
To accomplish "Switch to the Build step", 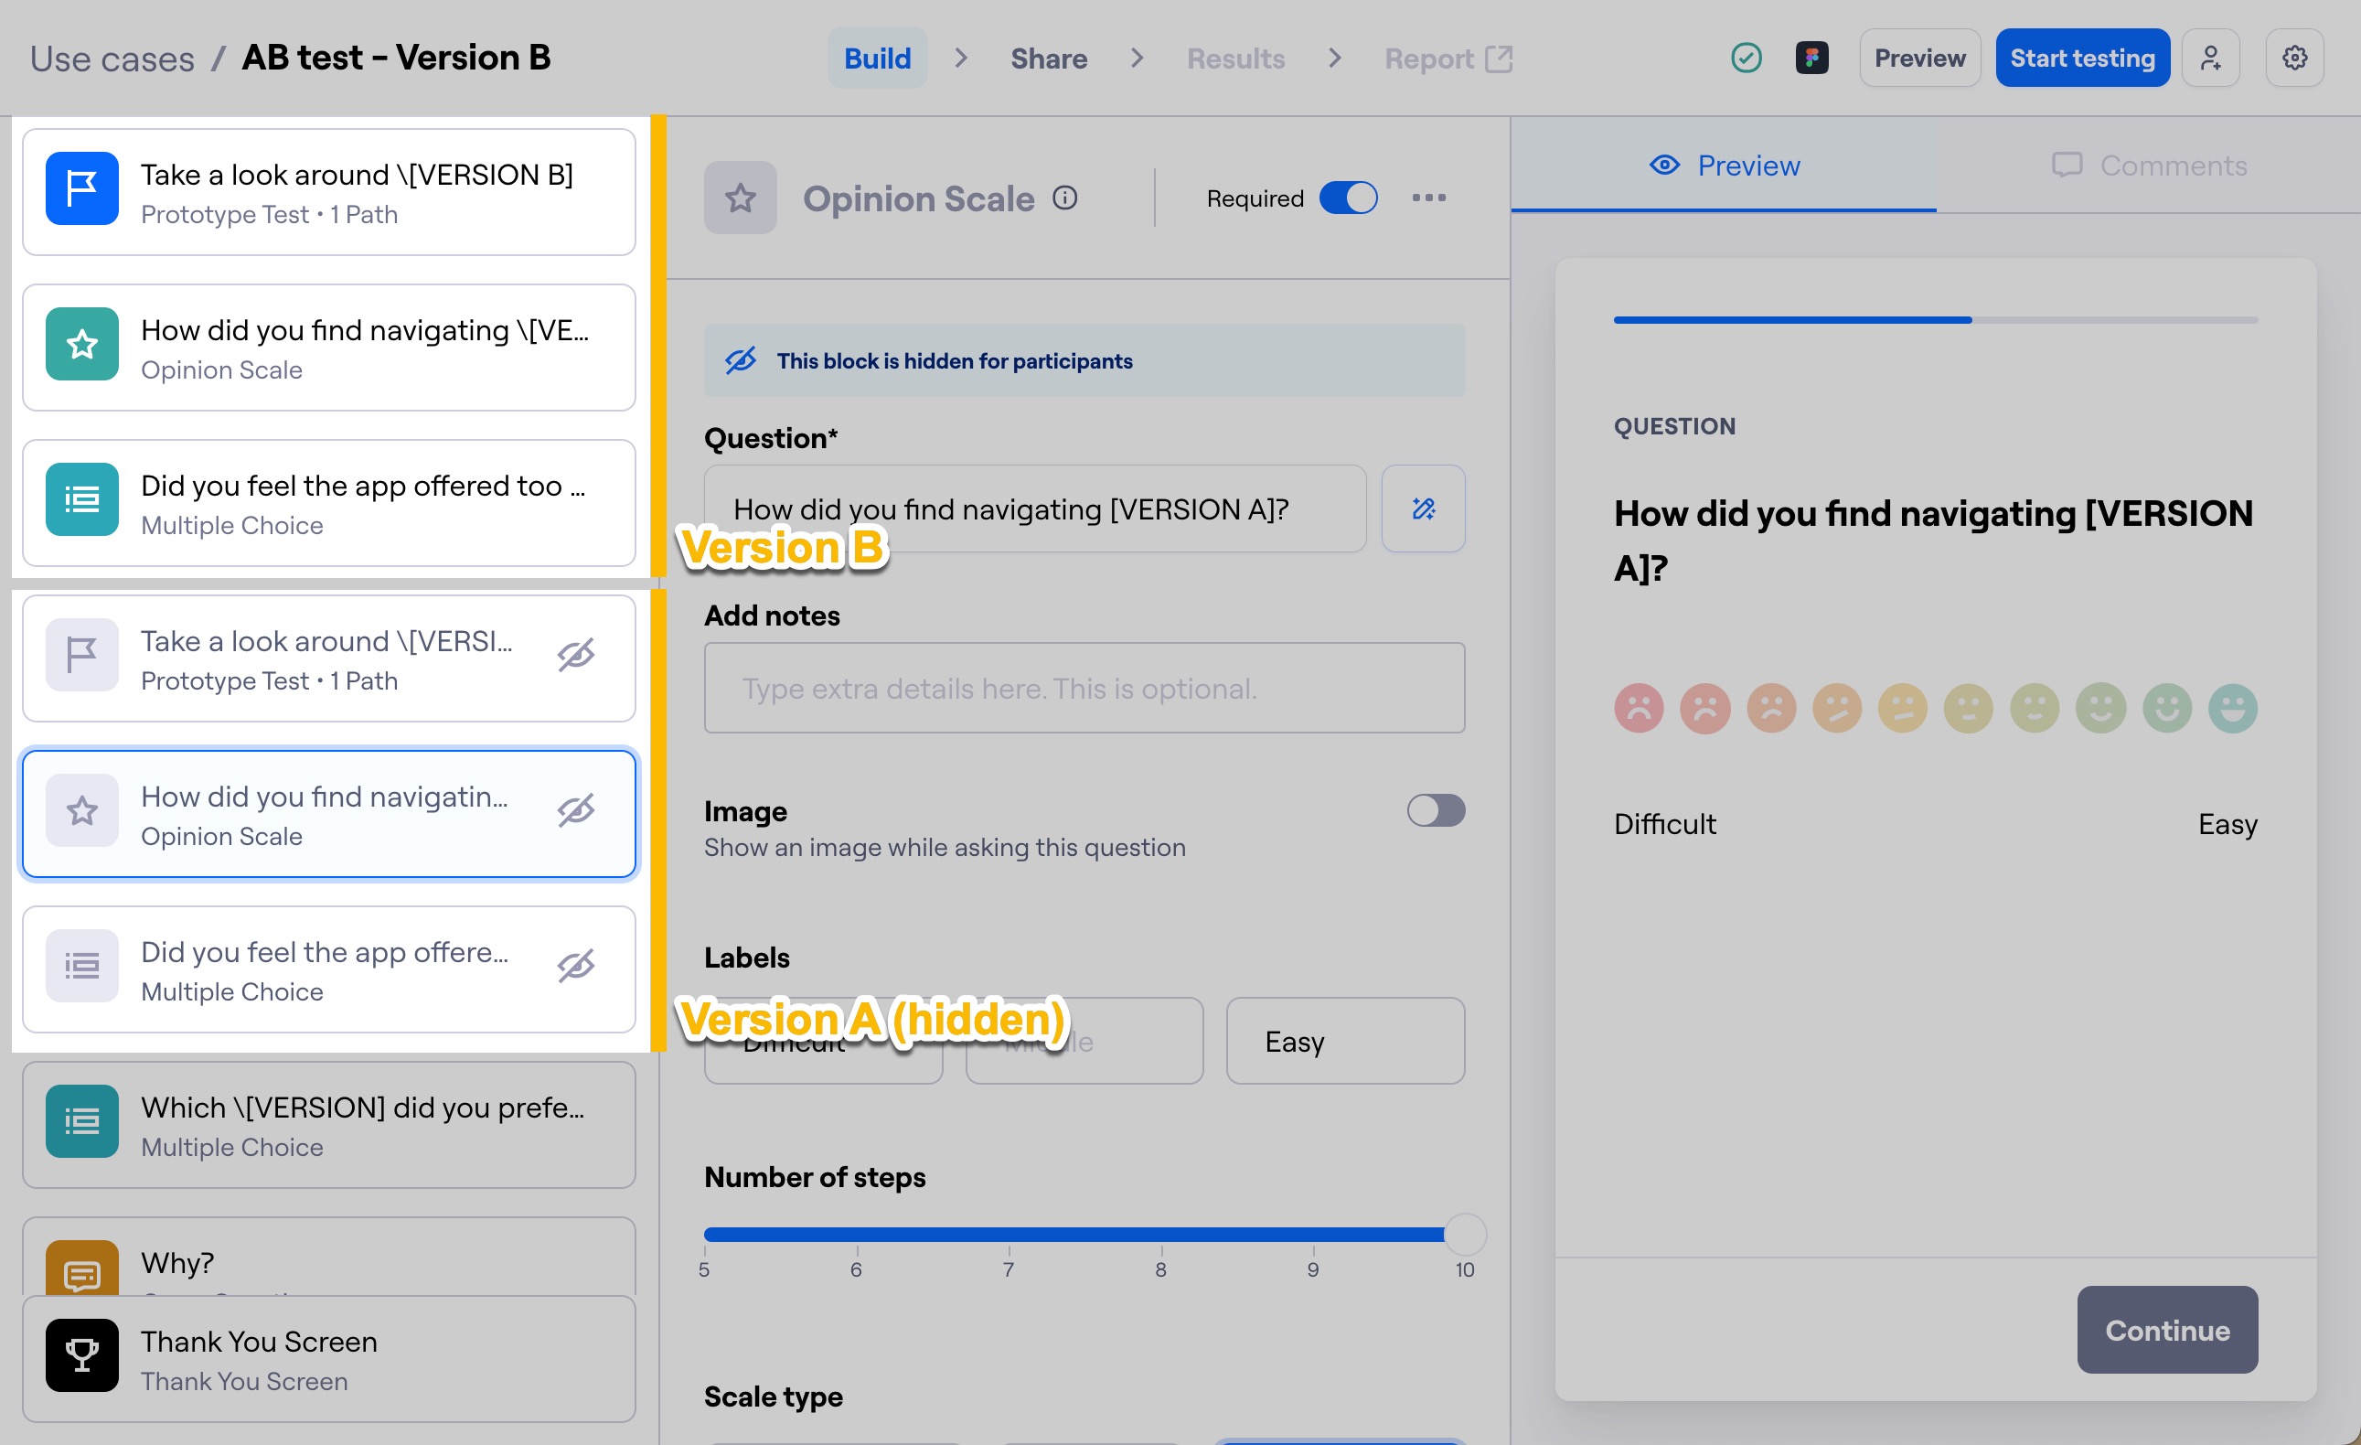I will [x=877, y=59].
